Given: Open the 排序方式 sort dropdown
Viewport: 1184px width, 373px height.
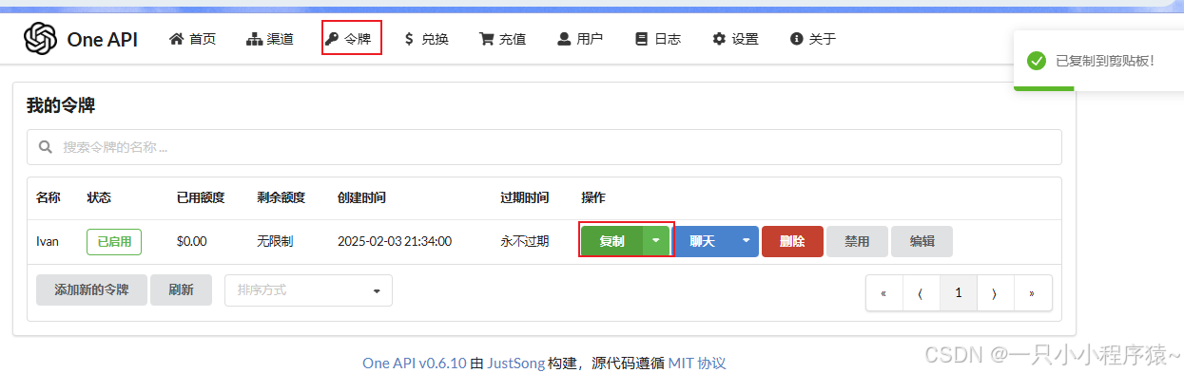Looking at the screenshot, I should [308, 289].
